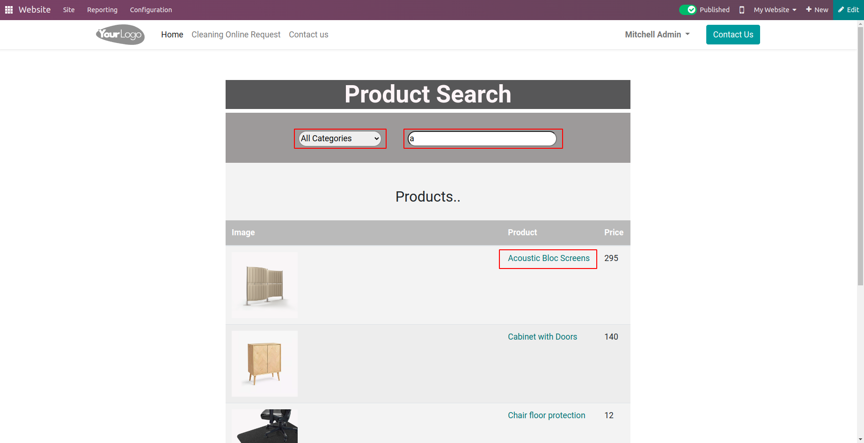Image resolution: width=864 pixels, height=443 pixels.
Task: Click the Acoustic Bloc Screens thumbnail image
Action: click(264, 285)
